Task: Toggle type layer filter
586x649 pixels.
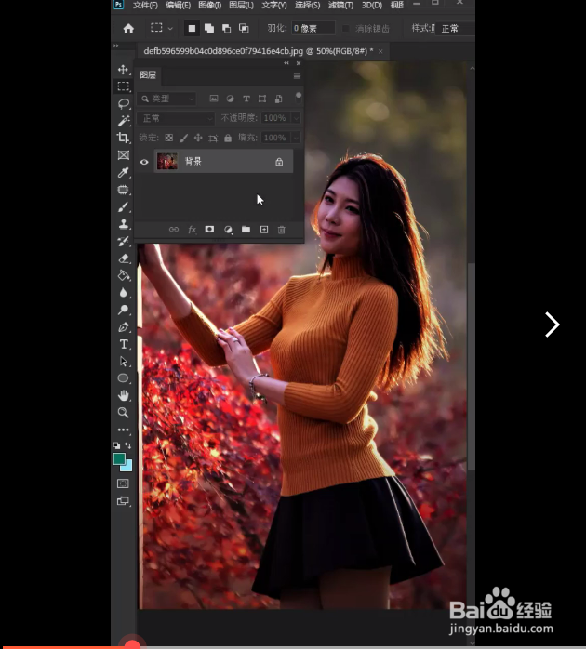Action: tap(246, 99)
